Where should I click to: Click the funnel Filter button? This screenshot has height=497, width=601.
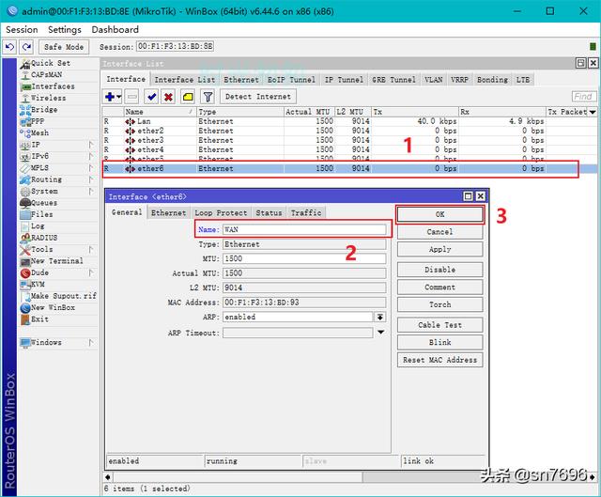(x=208, y=97)
